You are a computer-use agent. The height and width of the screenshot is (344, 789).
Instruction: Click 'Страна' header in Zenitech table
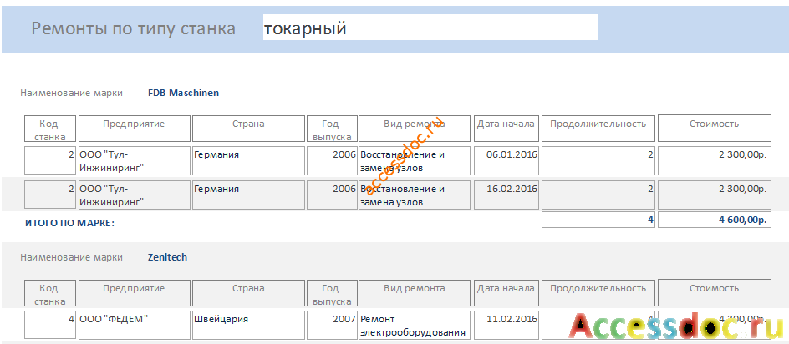click(248, 293)
